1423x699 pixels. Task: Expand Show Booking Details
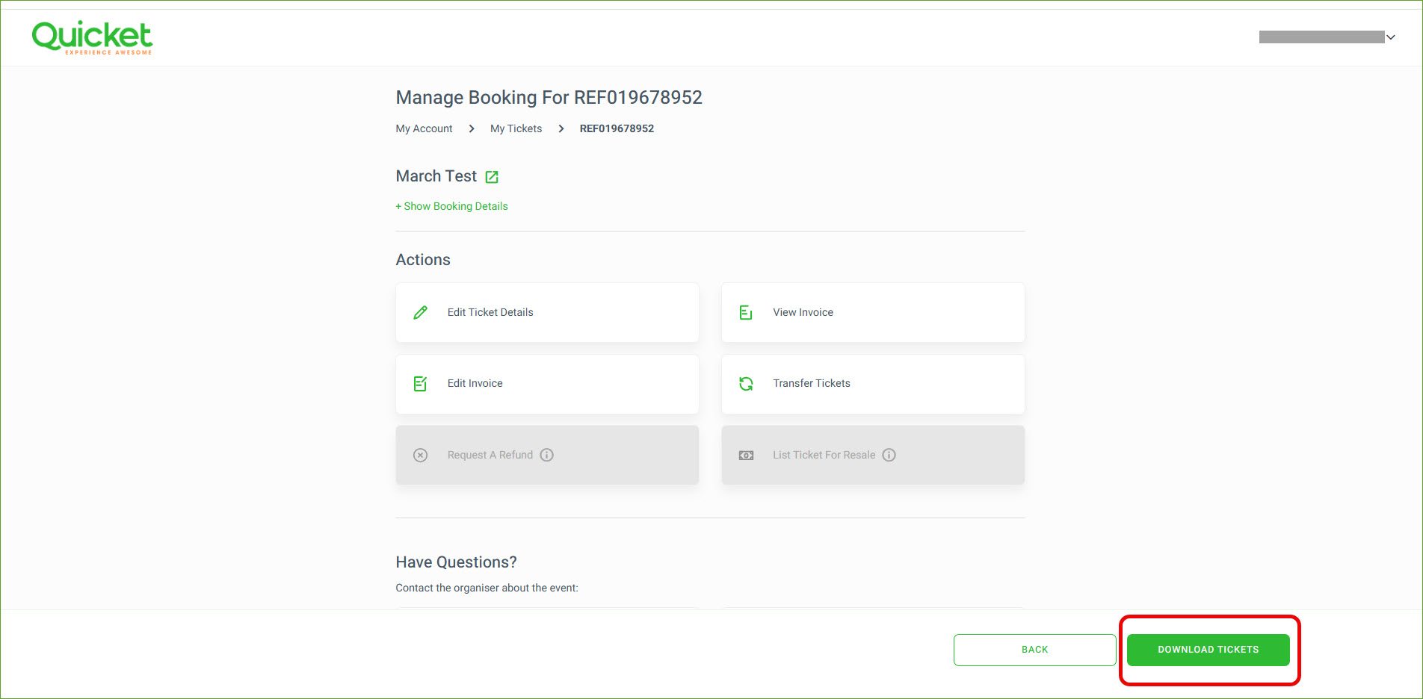tap(451, 206)
